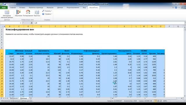The image size is (186, 105).
Task: Open the Вид ribbon tab
Action: click(84, 8)
